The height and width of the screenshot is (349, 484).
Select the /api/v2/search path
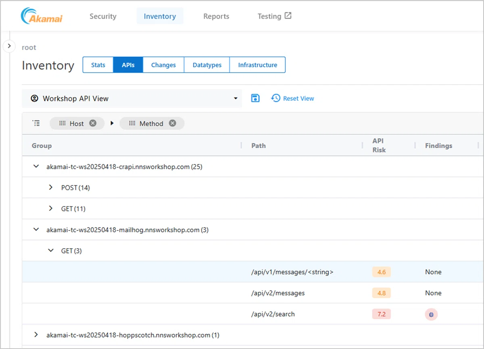point(273,314)
